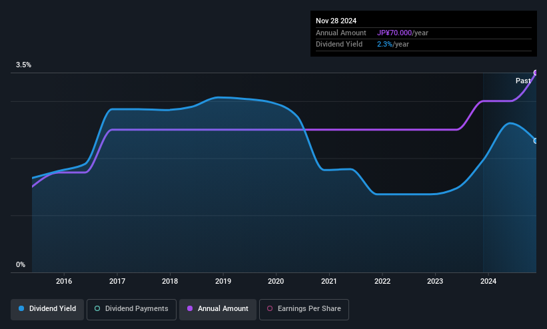Click the purple line endpoint marker

click(536, 73)
